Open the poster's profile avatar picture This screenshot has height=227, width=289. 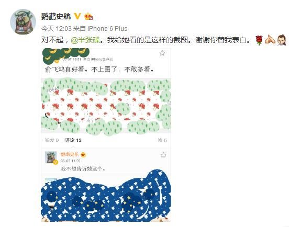(x=23, y=22)
